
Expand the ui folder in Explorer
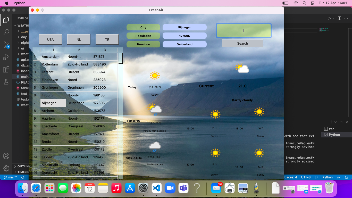[21, 48]
